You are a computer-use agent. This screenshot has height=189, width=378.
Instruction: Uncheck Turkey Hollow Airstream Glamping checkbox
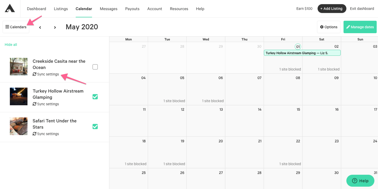(x=95, y=97)
